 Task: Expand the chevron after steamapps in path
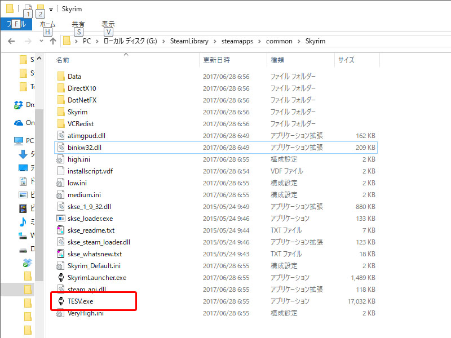coord(259,41)
